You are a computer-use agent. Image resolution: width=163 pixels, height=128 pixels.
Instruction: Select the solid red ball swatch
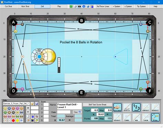point(13,120)
